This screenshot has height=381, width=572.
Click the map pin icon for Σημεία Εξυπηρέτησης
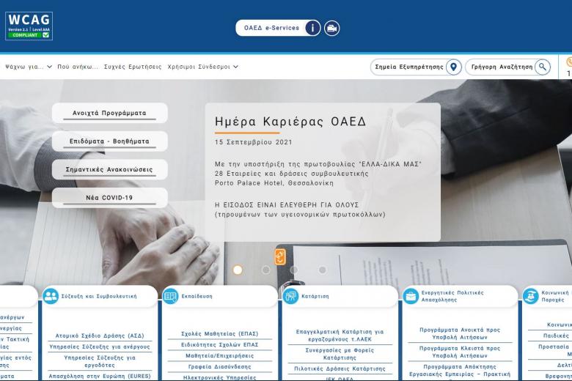[x=453, y=67]
